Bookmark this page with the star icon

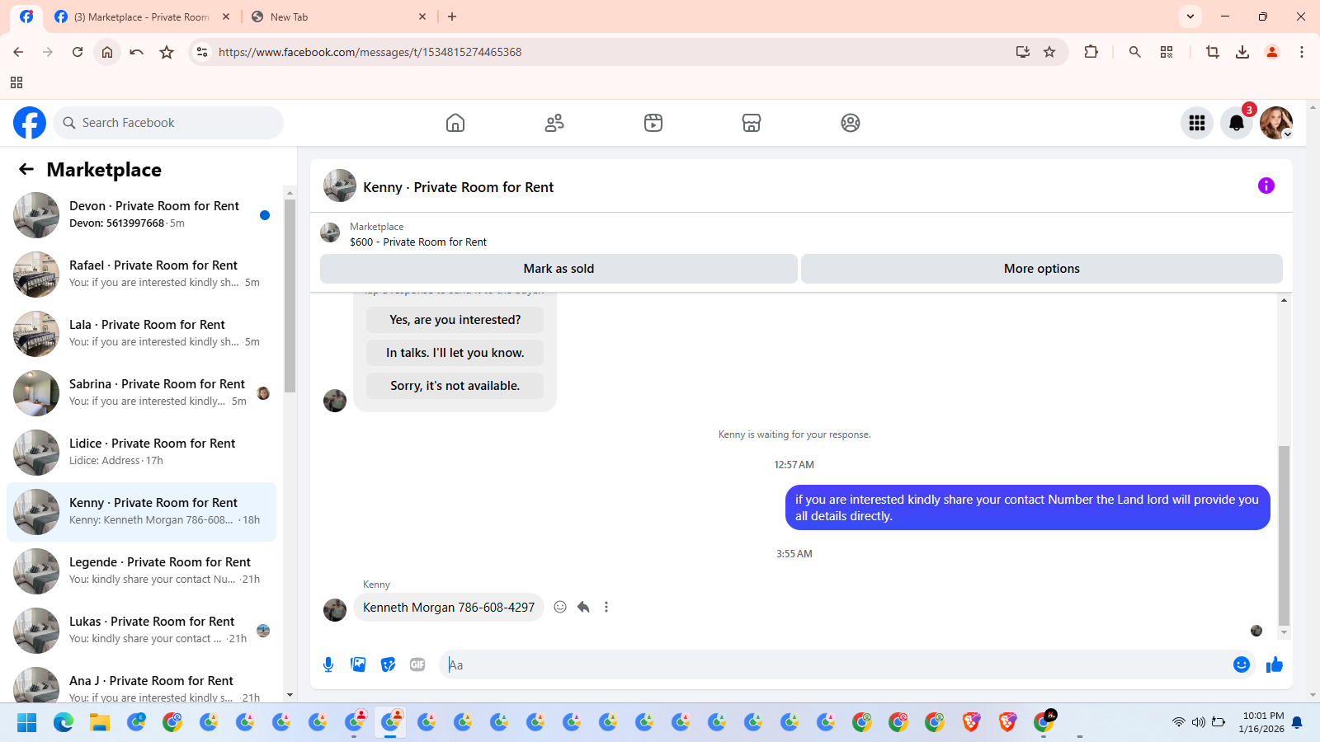1049,52
